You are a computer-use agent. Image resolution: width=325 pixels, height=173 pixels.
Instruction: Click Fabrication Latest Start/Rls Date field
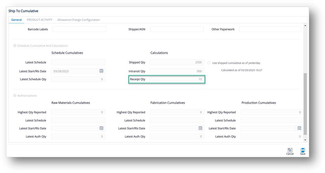point(173,128)
